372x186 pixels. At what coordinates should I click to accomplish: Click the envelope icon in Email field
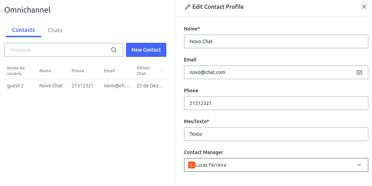pyautogui.click(x=359, y=72)
